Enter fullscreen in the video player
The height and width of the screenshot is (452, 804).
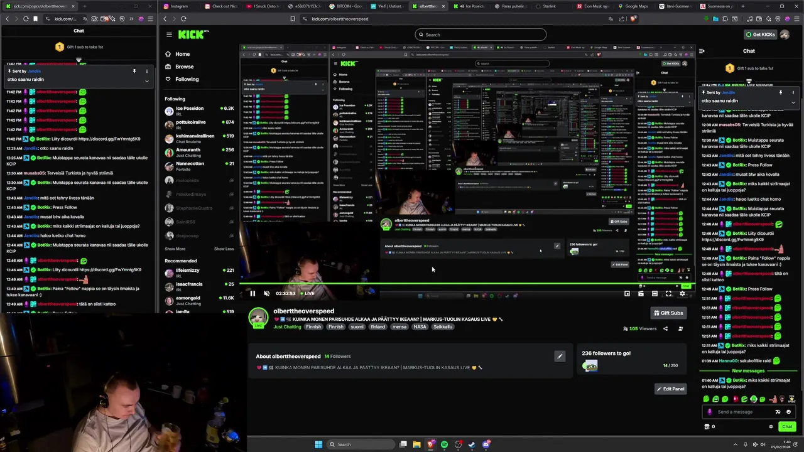668,293
